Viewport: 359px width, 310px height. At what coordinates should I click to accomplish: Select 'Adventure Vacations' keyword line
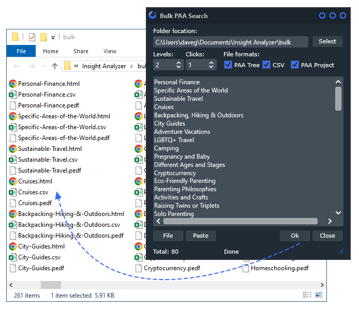(182, 132)
